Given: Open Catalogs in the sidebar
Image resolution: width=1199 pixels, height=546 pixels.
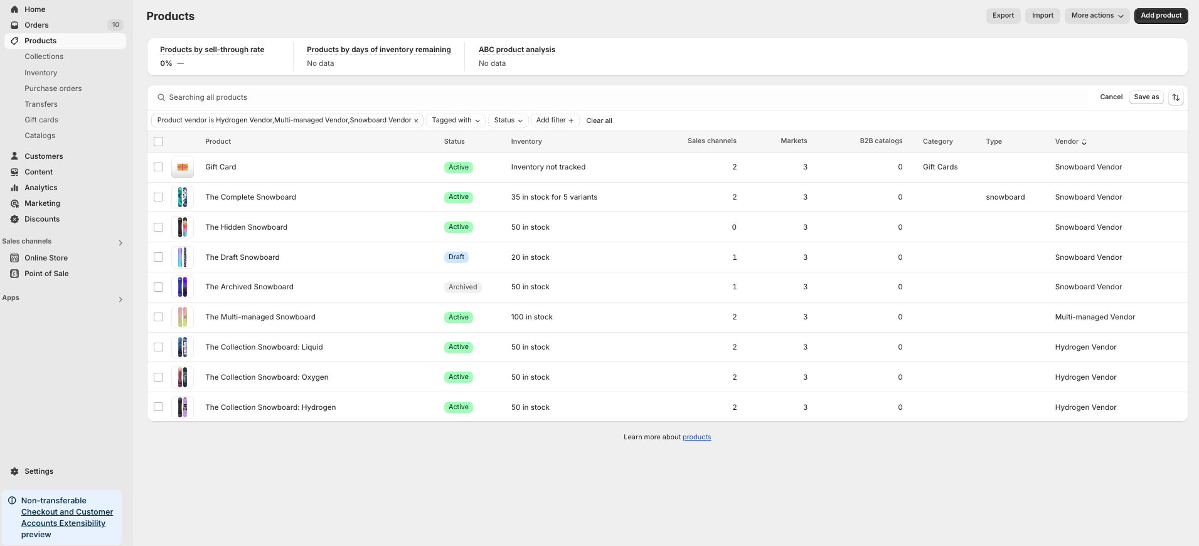Looking at the screenshot, I should pyautogui.click(x=40, y=136).
